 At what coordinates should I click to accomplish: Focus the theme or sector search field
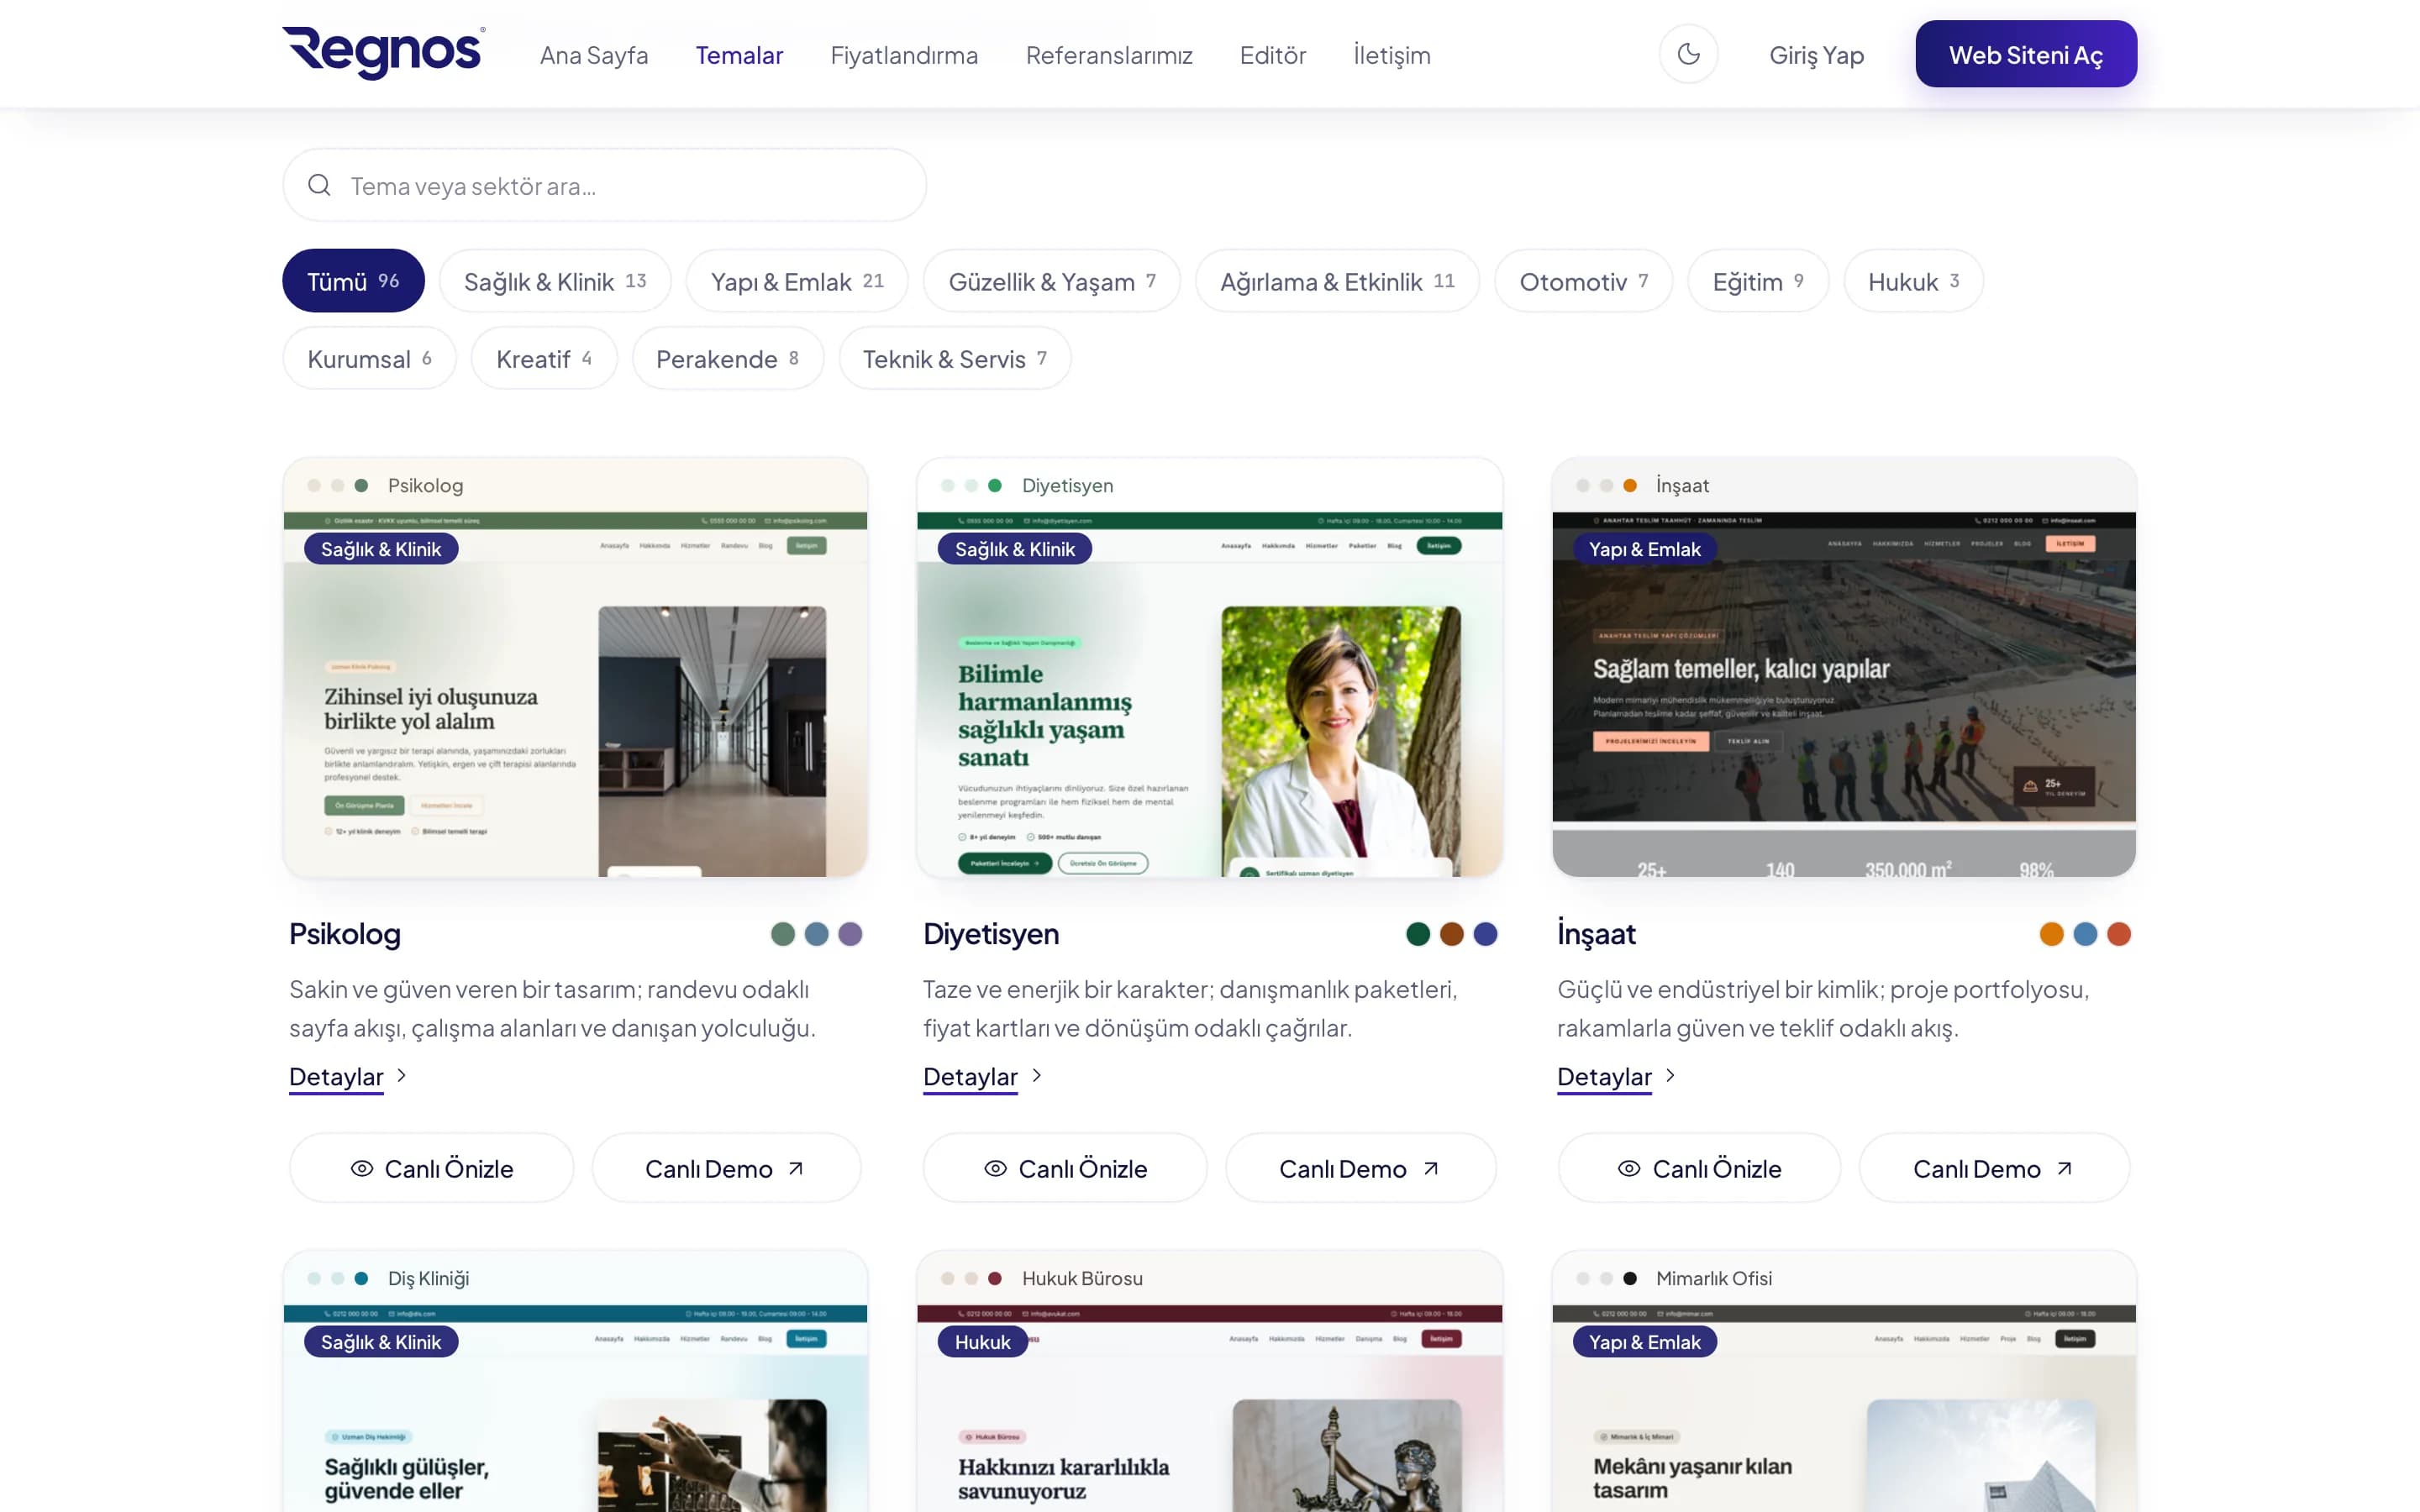tap(604, 185)
